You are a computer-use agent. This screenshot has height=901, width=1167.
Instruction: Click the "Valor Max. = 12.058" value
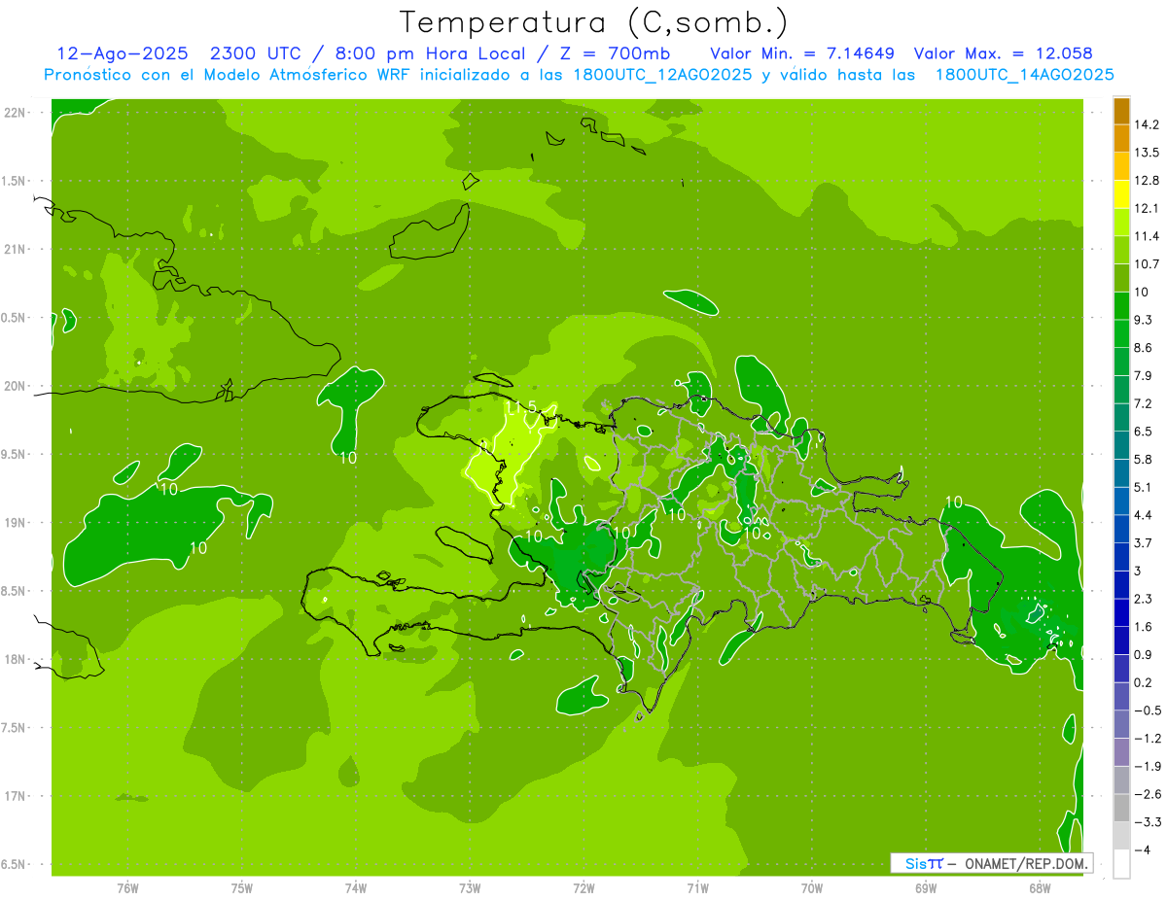pos(1003,53)
